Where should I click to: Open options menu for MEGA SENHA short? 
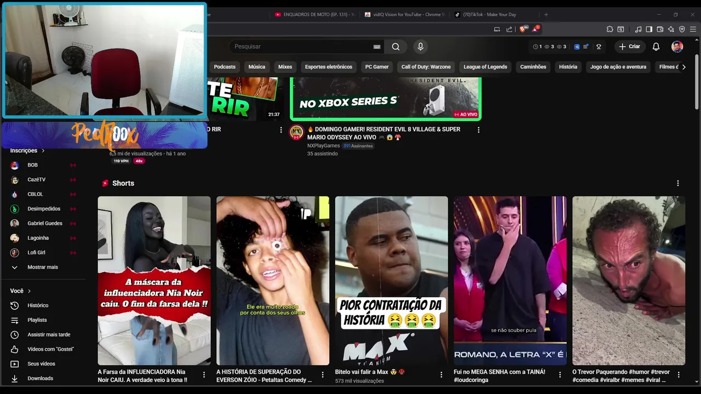[x=560, y=375]
